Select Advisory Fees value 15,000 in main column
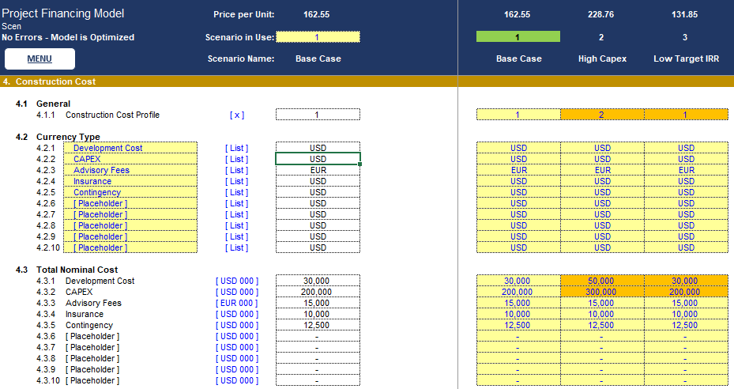The image size is (734, 389). tap(318, 303)
